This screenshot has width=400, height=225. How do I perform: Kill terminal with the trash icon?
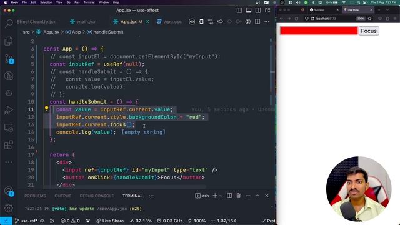click(239, 196)
